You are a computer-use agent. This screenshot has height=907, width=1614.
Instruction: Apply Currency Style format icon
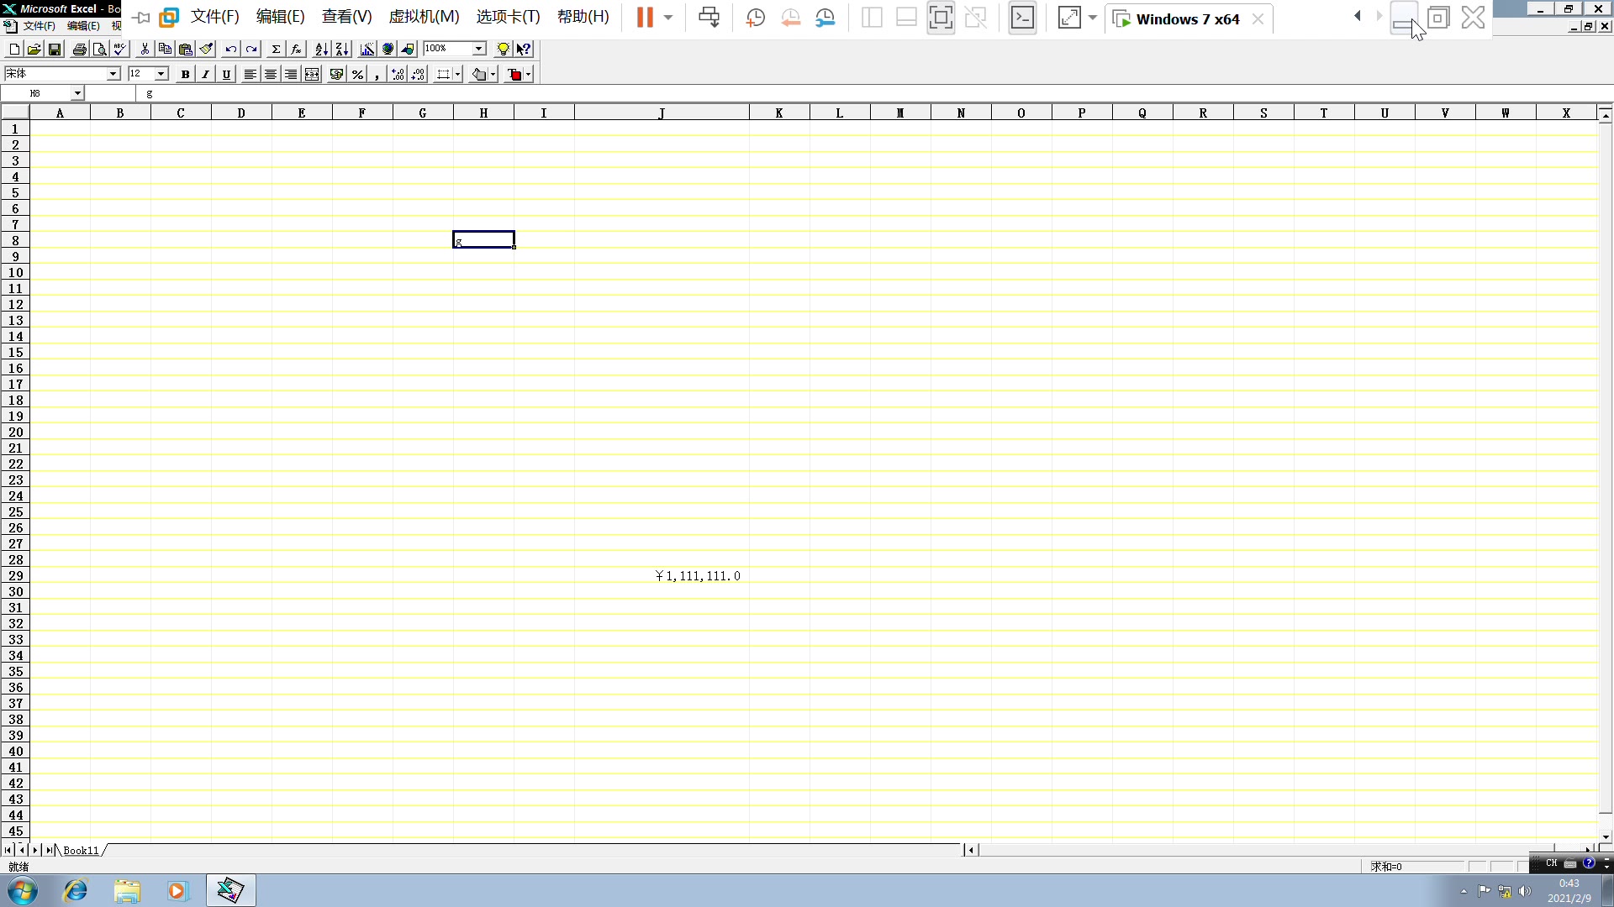336,75
